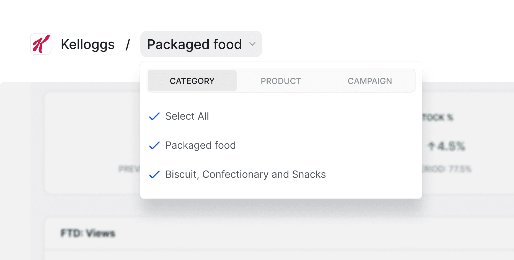The width and height of the screenshot is (514, 260).
Task: Click the blurred PREV text left of the dropdown
Action: [129, 169]
